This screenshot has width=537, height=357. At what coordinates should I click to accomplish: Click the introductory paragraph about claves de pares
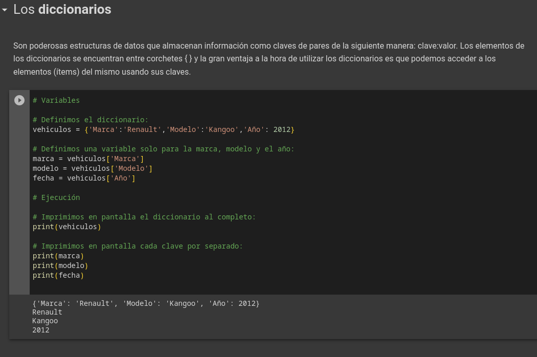click(x=268, y=58)
